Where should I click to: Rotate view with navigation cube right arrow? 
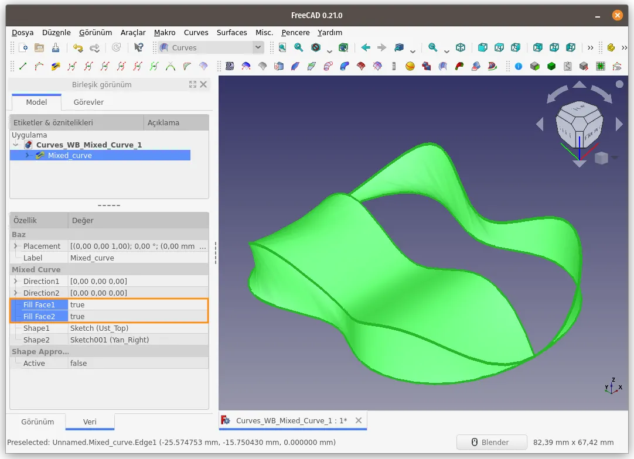tap(619, 124)
